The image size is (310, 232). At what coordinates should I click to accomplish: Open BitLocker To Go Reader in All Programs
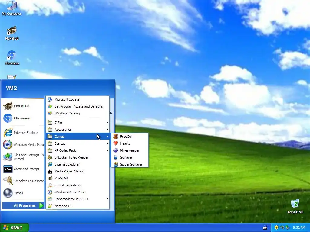[x=77, y=157]
